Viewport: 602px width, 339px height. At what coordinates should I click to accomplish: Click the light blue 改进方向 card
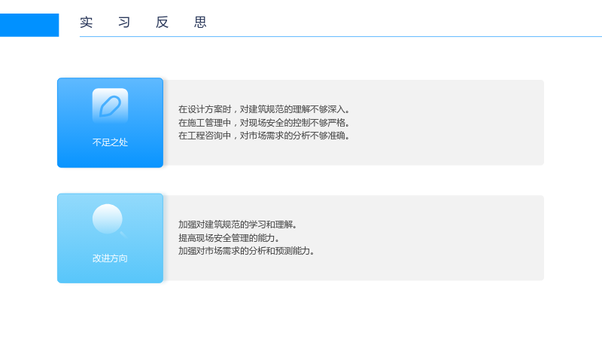[110, 238]
